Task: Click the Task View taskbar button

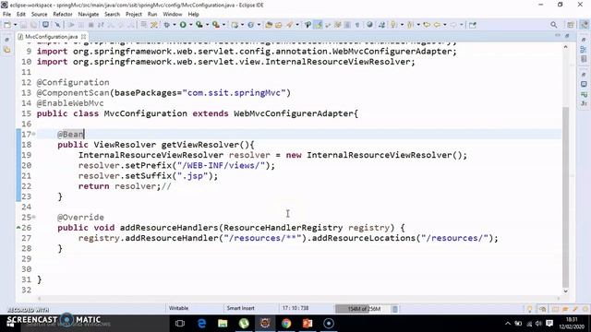Action: pyautogui.click(x=180, y=324)
